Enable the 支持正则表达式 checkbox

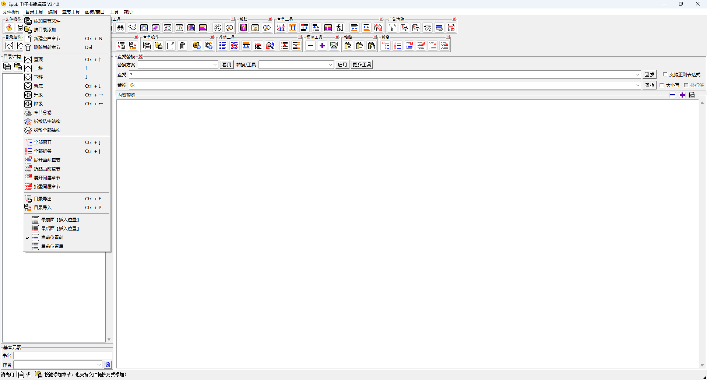coord(665,74)
